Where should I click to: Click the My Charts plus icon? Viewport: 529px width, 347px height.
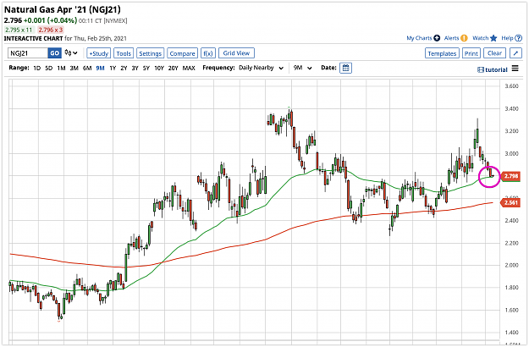click(x=437, y=38)
